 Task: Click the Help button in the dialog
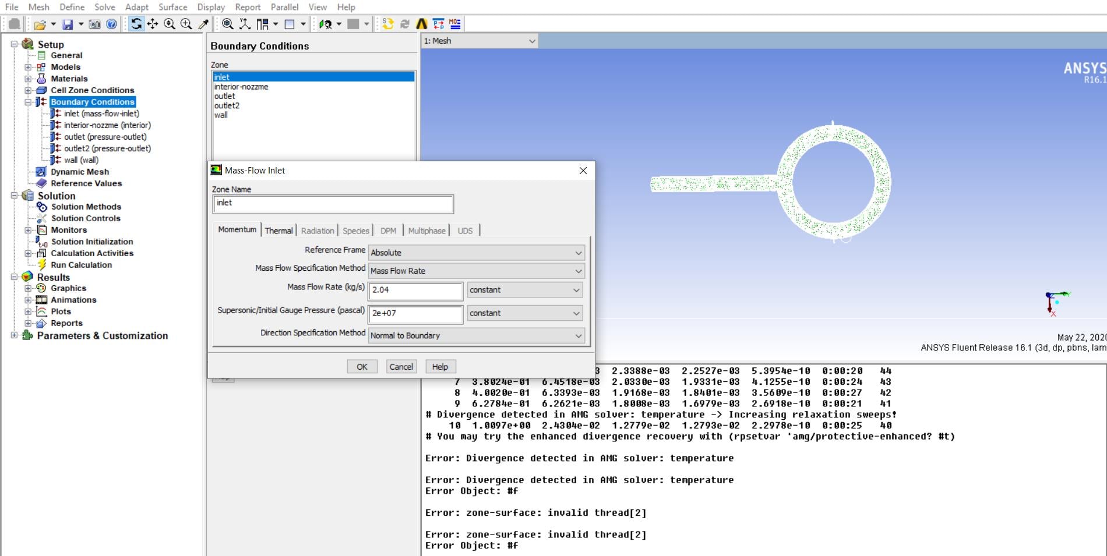point(440,367)
